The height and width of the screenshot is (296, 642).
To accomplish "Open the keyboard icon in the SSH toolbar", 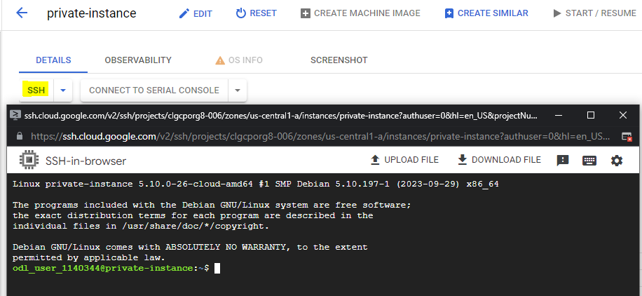I will click(589, 161).
